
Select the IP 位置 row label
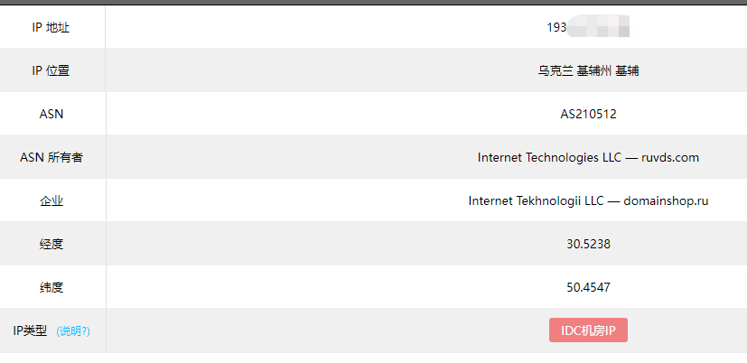click(x=51, y=70)
